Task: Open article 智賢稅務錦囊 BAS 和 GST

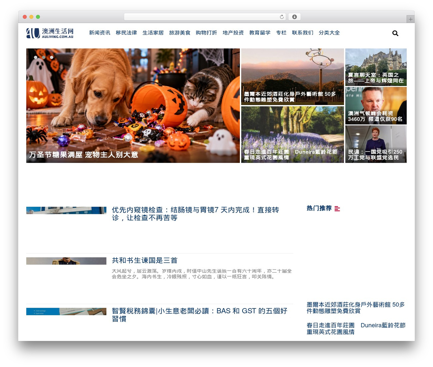Action: (x=200, y=315)
